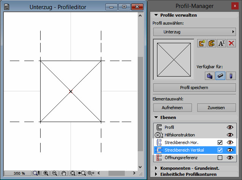Click the horizontal scrollbar thumb
Viewport: 242px width, 180px height.
coord(116,173)
